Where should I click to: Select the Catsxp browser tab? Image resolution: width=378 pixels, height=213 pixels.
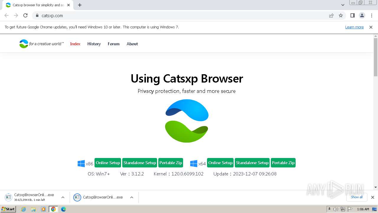click(38, 5)
